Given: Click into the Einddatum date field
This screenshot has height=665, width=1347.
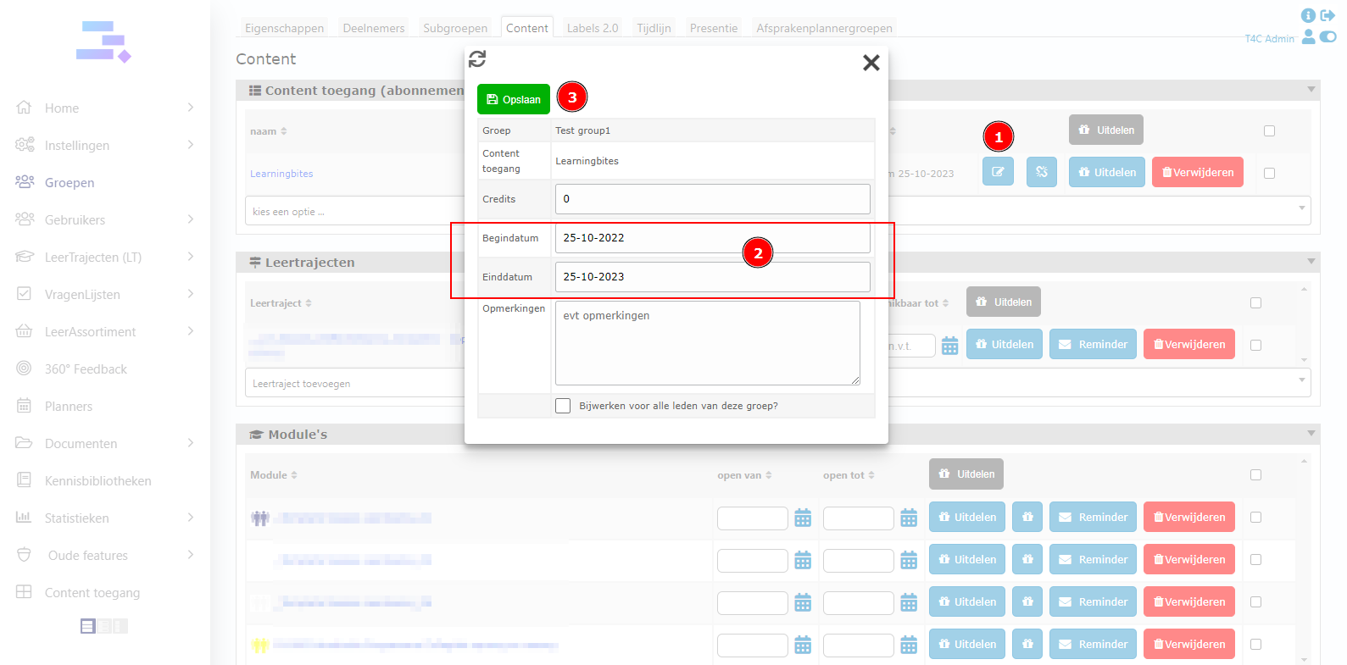Looking at the screenshot, I should tap(712, 277).
